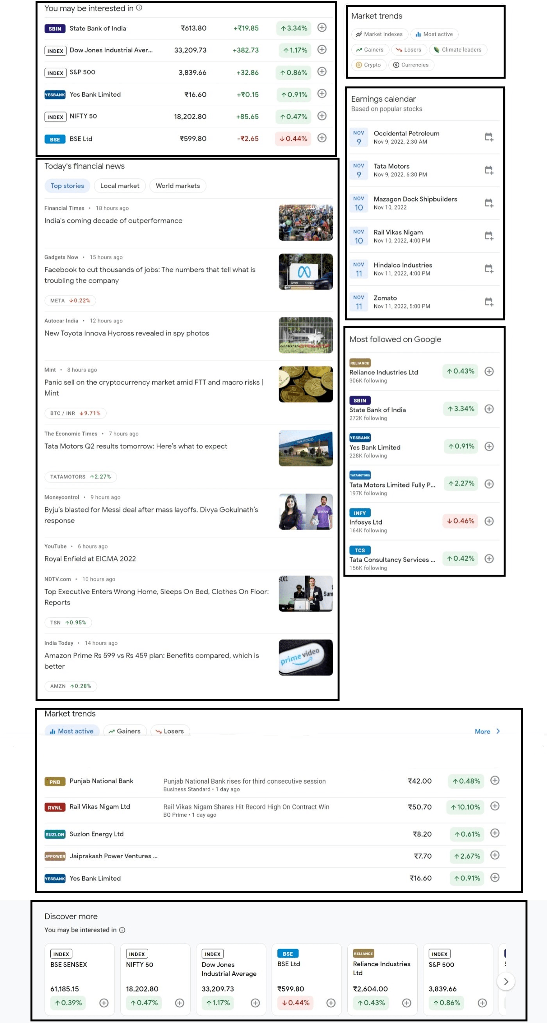Add Zomato earnings to calendar
Screen dimensions: 547x1023
(489, 302)
